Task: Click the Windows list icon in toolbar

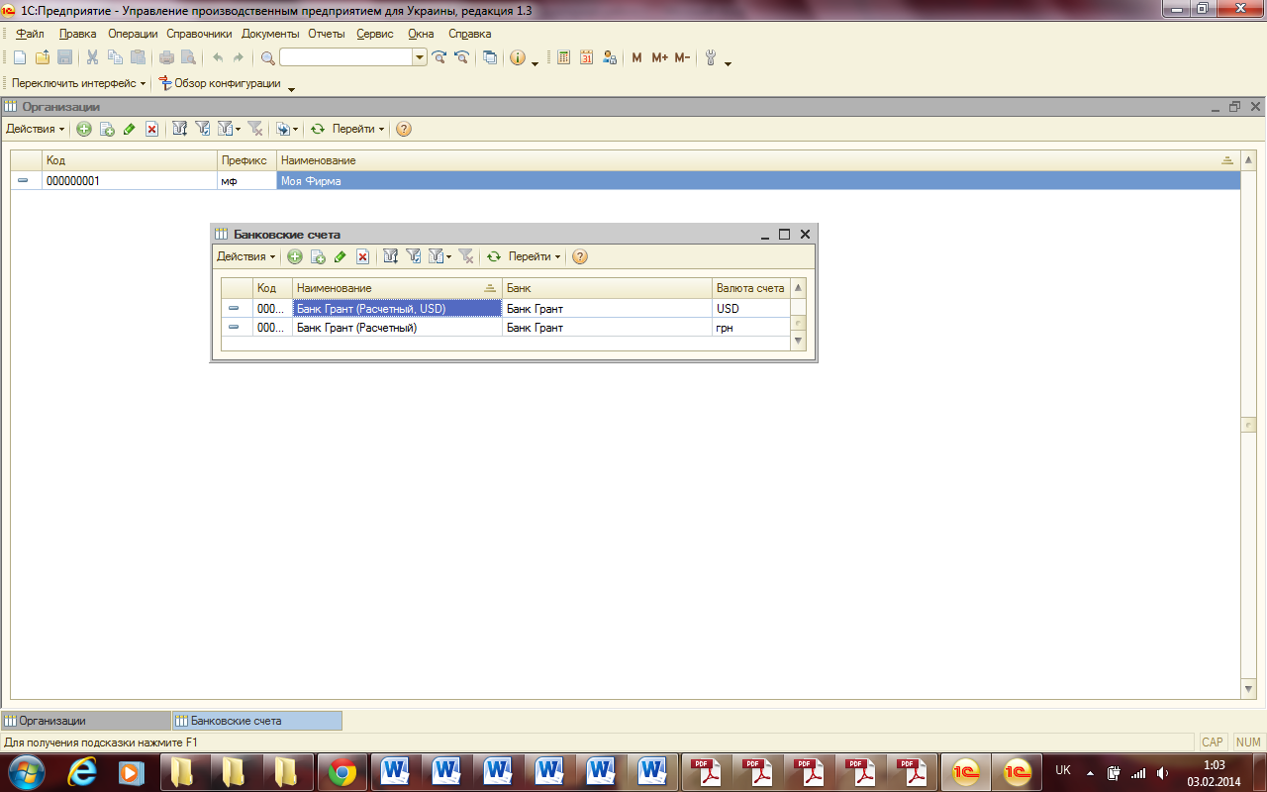Action: [x=490, y=57]
